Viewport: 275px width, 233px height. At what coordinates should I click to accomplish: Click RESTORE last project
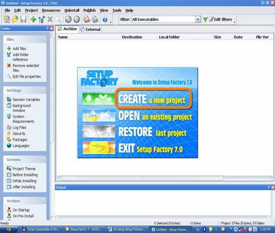click(x=152, y=132)
